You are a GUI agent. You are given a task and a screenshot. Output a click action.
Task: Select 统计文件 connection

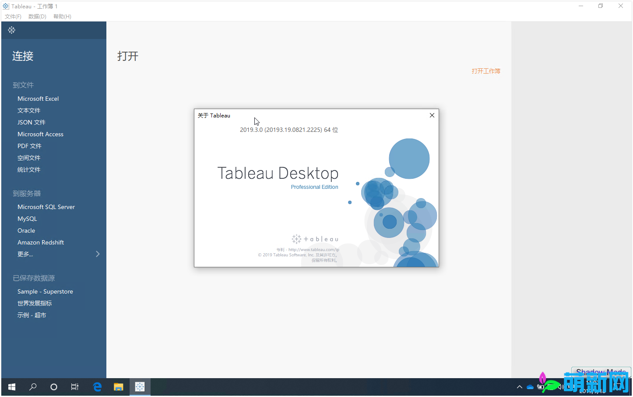coord(29,170)
